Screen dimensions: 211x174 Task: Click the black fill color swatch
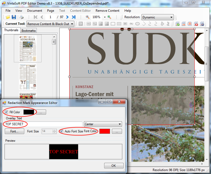point(29,112)
